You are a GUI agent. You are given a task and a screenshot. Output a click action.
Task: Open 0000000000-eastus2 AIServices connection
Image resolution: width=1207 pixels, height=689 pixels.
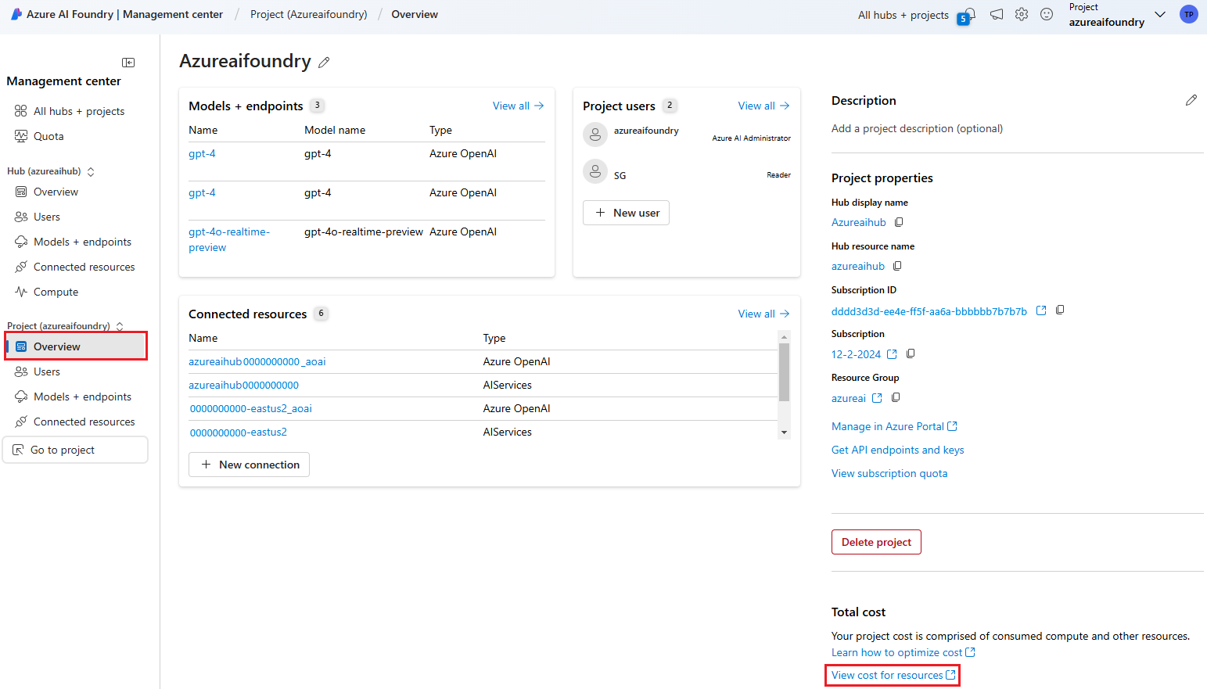pos(239,432)
